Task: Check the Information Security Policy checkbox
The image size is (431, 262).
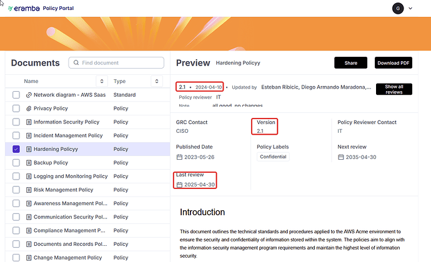Action: pos(16,122)
